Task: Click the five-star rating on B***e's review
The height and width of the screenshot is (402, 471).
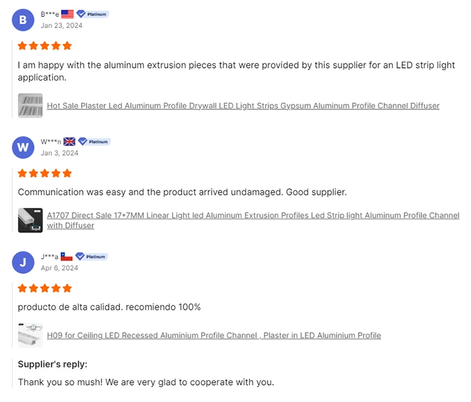Action: coord(45,46)
